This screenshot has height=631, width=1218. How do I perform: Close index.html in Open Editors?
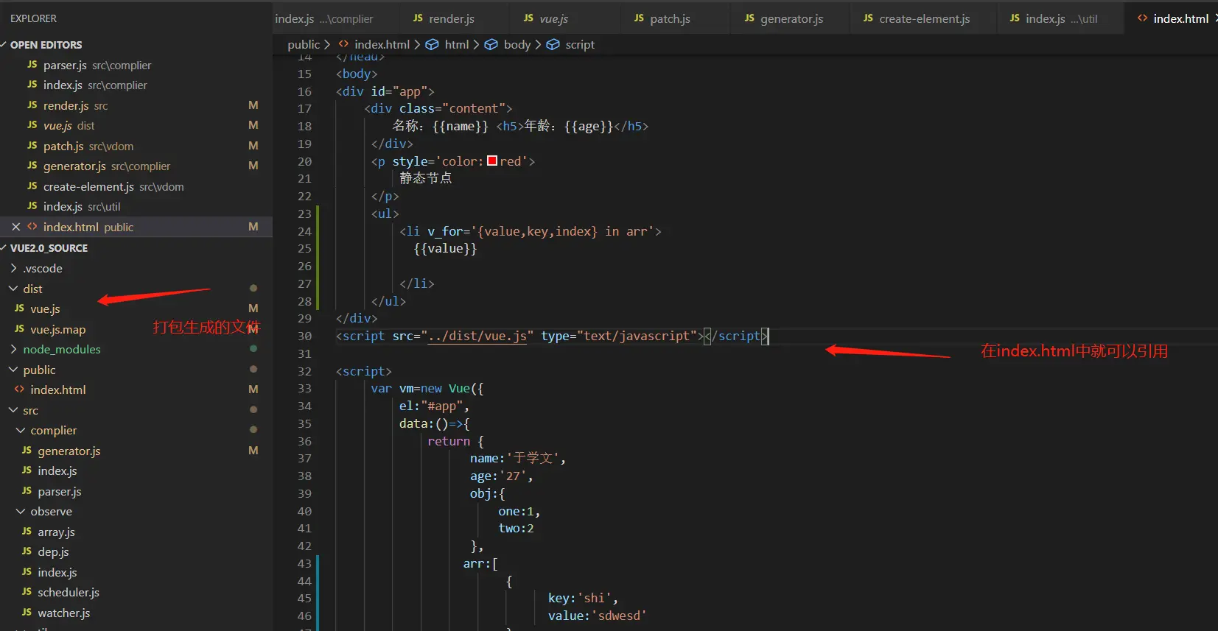pyautogui.click(x=15, y=227)
